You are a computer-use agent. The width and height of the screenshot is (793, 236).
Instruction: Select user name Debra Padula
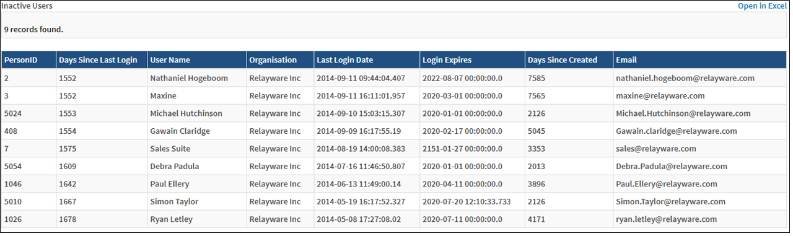[175, 167]
